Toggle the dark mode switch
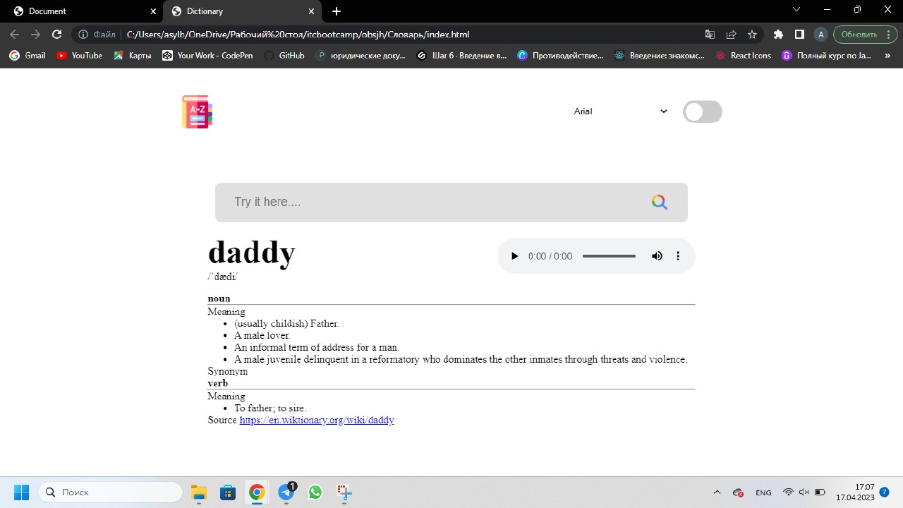903x508 pixels. click(702, 112)
